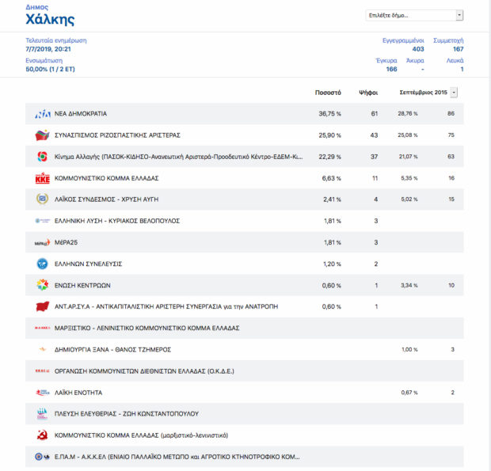Click the 3,34 % 2015 percentage

pos(409,285)
